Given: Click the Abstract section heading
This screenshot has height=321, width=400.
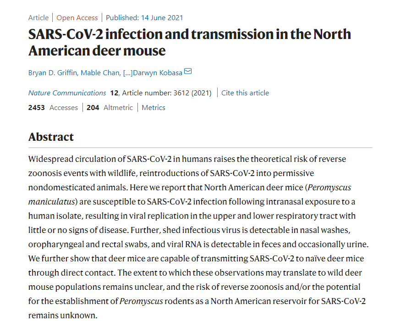Looking at the screenshot, I should click(x=51, y=137).
